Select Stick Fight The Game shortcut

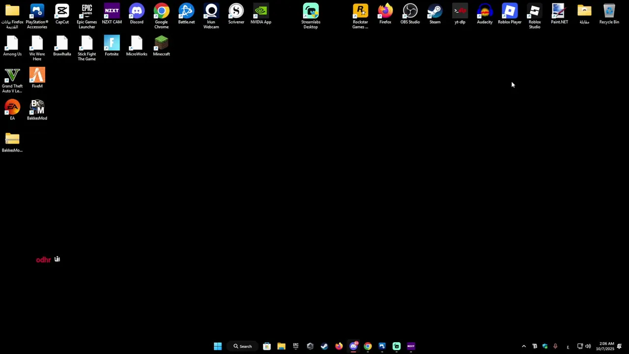click(x=86, y=48)
